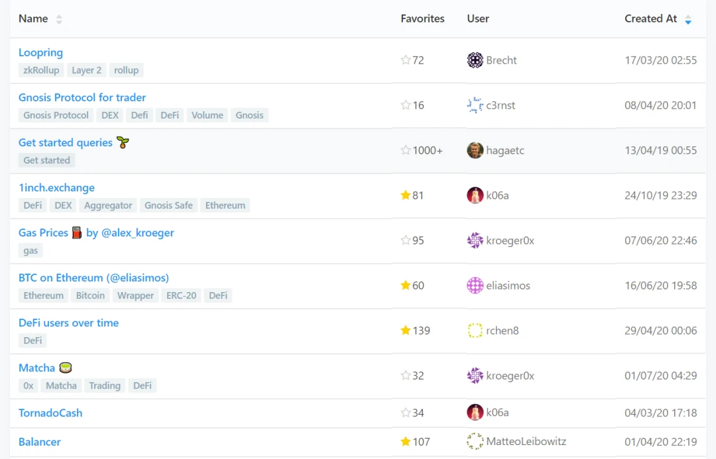Unstar the DeFi users over time dashboard
The height and width of the screenshot is (459, 716).
[406, 331]
